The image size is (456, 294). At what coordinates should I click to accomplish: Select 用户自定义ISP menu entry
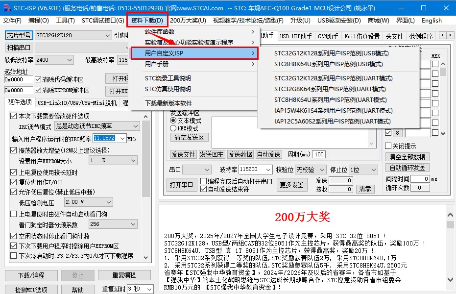[194, 53]
